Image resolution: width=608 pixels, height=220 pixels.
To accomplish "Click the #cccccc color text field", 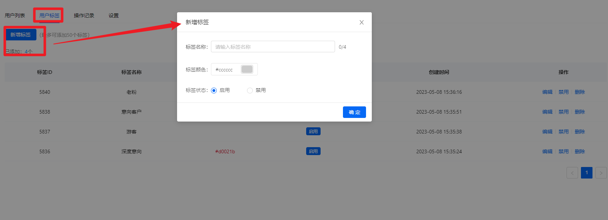I will click(x=226, y=70).
